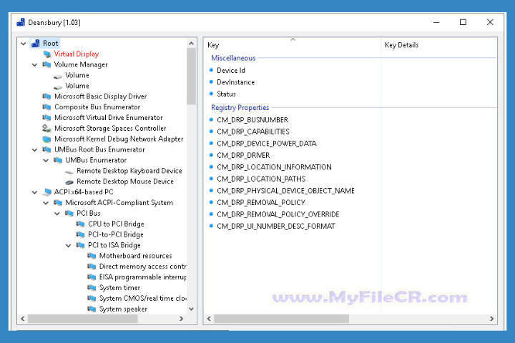Collapse the Microsoft ACPI-Compliant System node
The width and height of the screenshot is (515, 343).
point(46,203)
